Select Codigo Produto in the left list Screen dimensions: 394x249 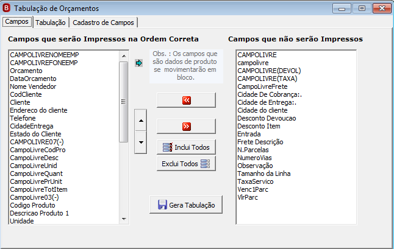coord(32,205)
